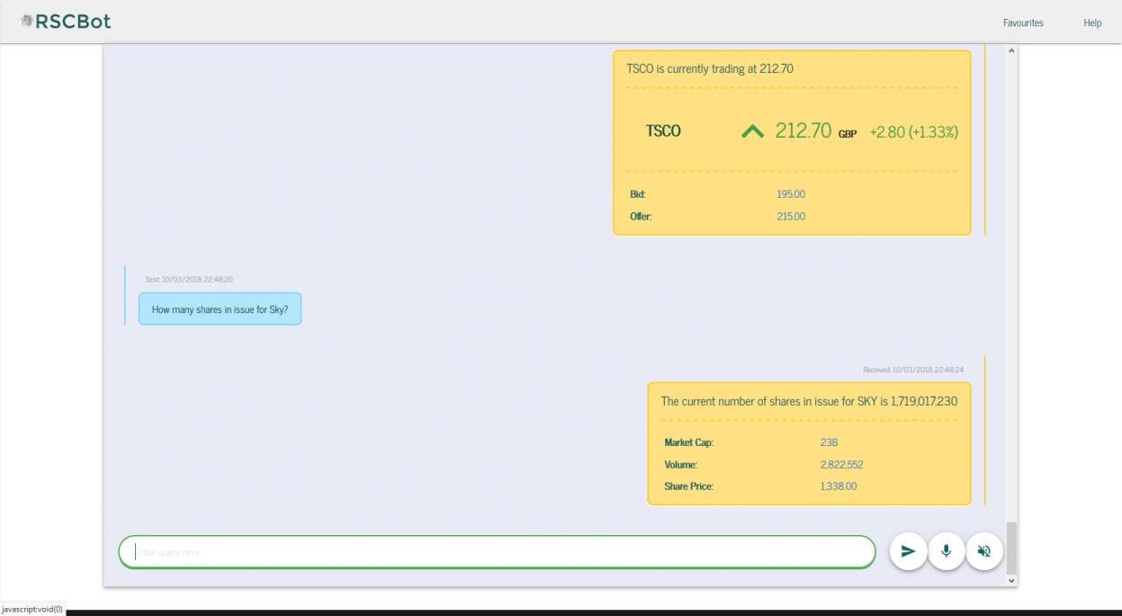
Task: Send the query with the arrow button
Action: pos(908,551)
